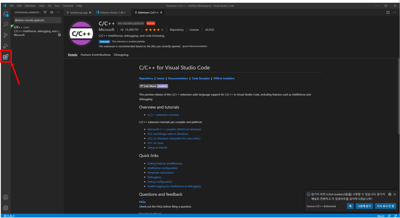Click the split editor icon
400x218 pixels.
tap(388, 12)
